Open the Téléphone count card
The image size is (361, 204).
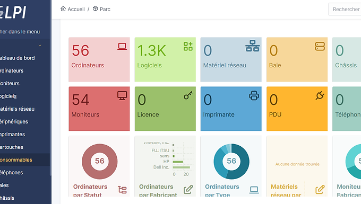(x=347, y=109)
